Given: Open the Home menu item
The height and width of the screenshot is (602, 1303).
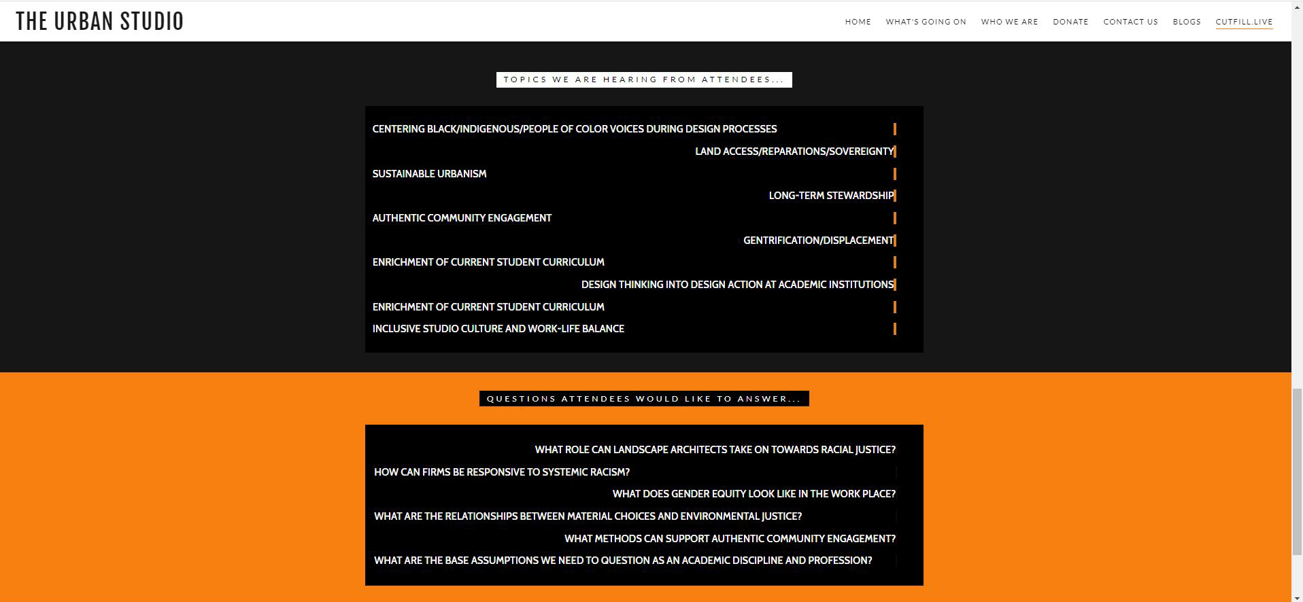Looking at the screenshot, I should (858, 22).
